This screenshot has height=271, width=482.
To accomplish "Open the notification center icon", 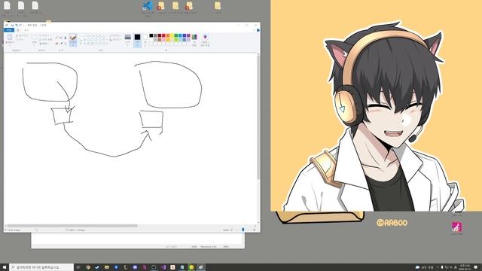I will pos(475,267).
